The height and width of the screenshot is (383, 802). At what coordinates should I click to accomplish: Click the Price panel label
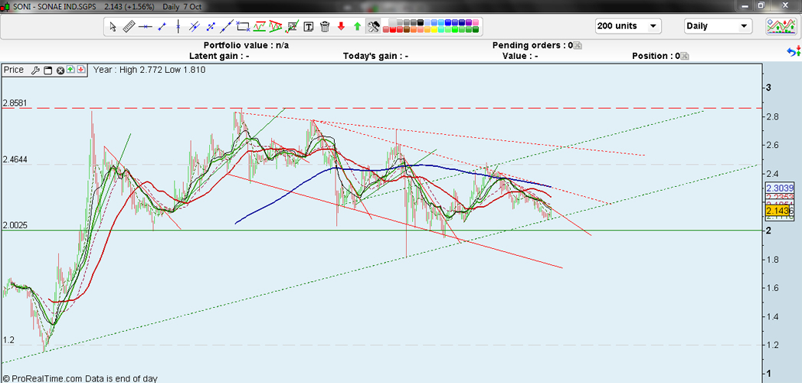(14, 70)
